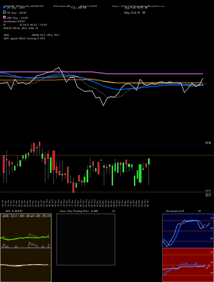
Task: Click the last green candlestick on the price chart
Action: (149, 162)
